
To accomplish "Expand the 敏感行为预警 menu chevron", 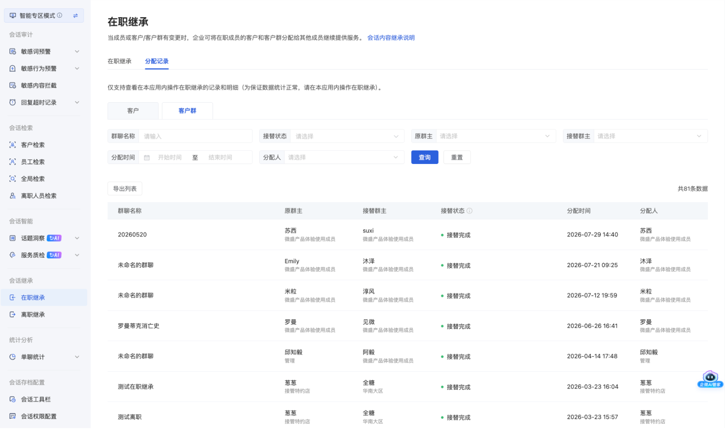I will point(77,68).
